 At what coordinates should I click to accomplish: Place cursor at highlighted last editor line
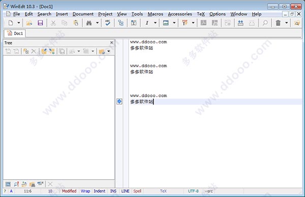coord(215,101)
